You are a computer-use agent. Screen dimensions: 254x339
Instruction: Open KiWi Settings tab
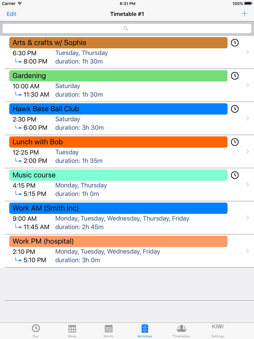tap(218, 331)
